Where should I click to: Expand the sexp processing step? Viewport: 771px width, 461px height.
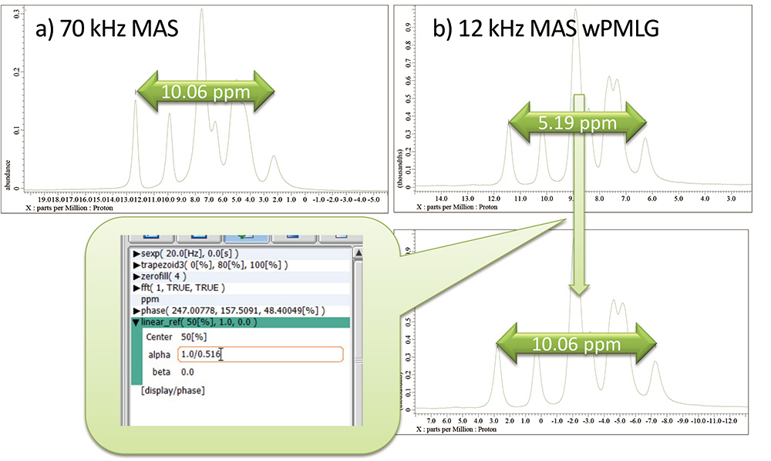click(136, 253)
